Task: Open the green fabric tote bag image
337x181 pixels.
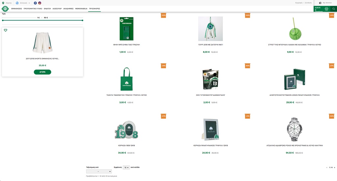Action: (127, 79)
